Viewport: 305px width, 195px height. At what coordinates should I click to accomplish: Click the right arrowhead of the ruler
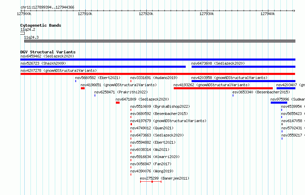(294, 11)
